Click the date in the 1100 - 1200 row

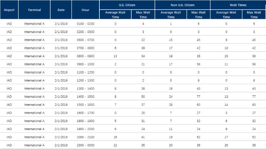pyautogui.click(x=61, y=72)
